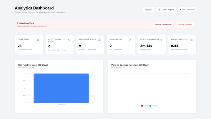211x119 pixels.
Task: Click the AVG SESS DURATION card label
Action: [149, 39]
